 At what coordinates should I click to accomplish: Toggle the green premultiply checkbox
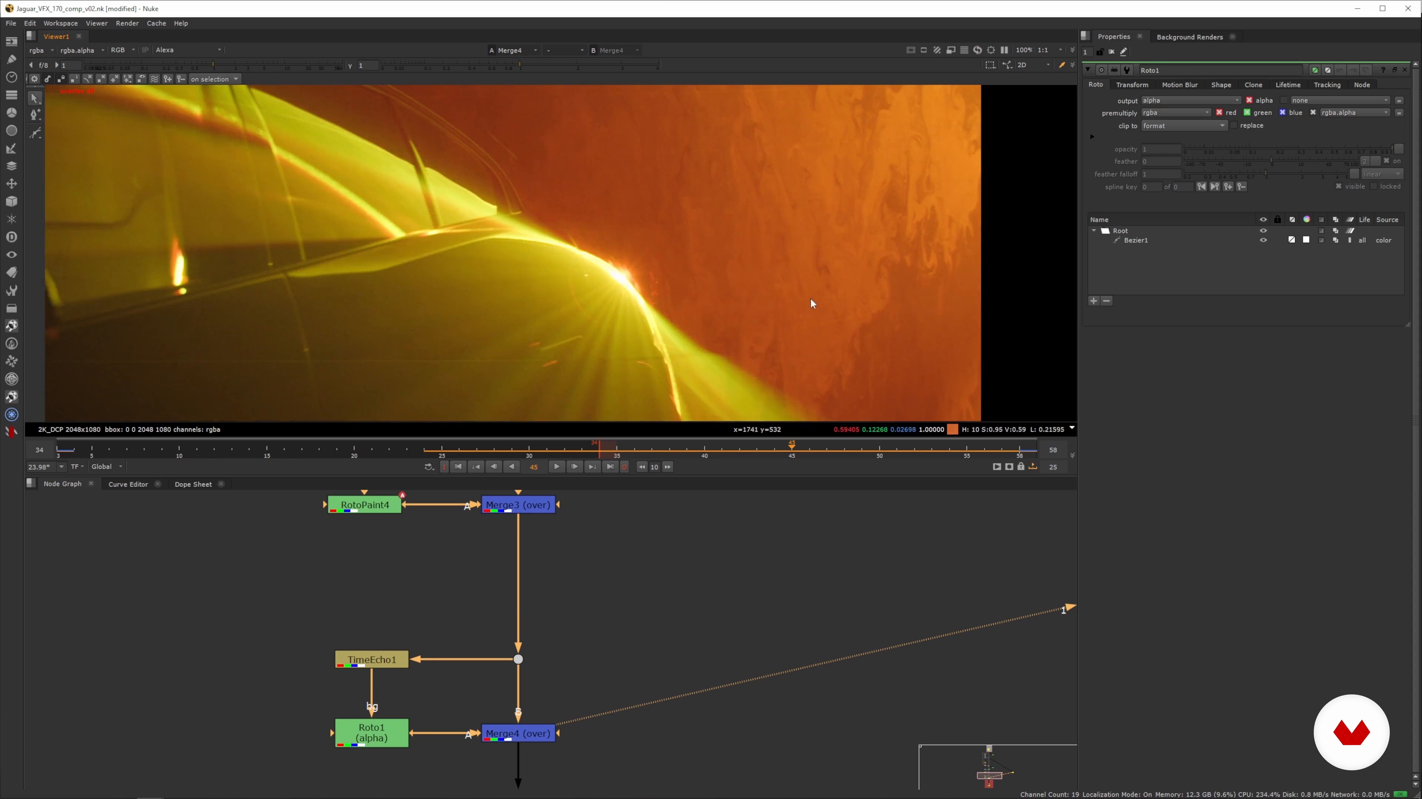(x=1246, y=112)
